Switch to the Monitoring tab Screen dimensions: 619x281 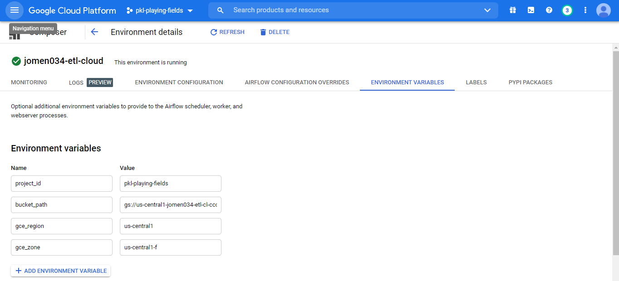(29, 82)
